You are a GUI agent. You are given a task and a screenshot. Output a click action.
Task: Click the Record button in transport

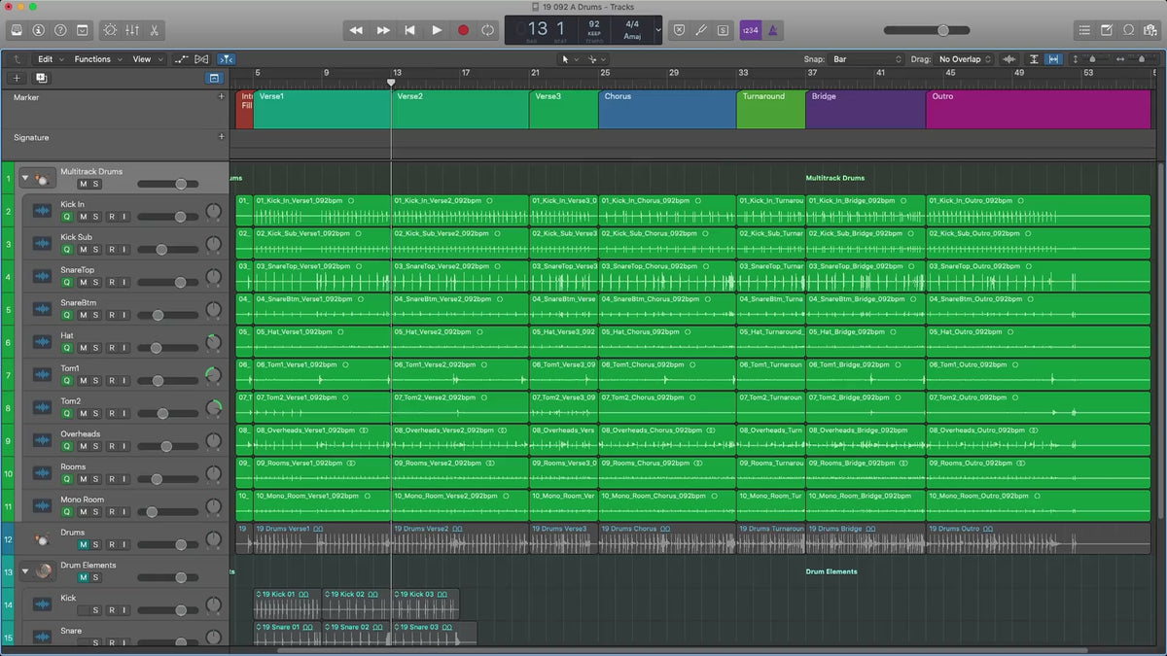click(463, 30)
